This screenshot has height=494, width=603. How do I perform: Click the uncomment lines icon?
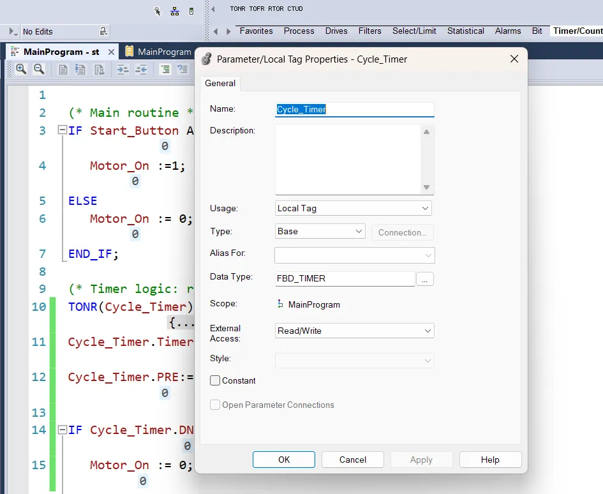(x=182, y=70)
